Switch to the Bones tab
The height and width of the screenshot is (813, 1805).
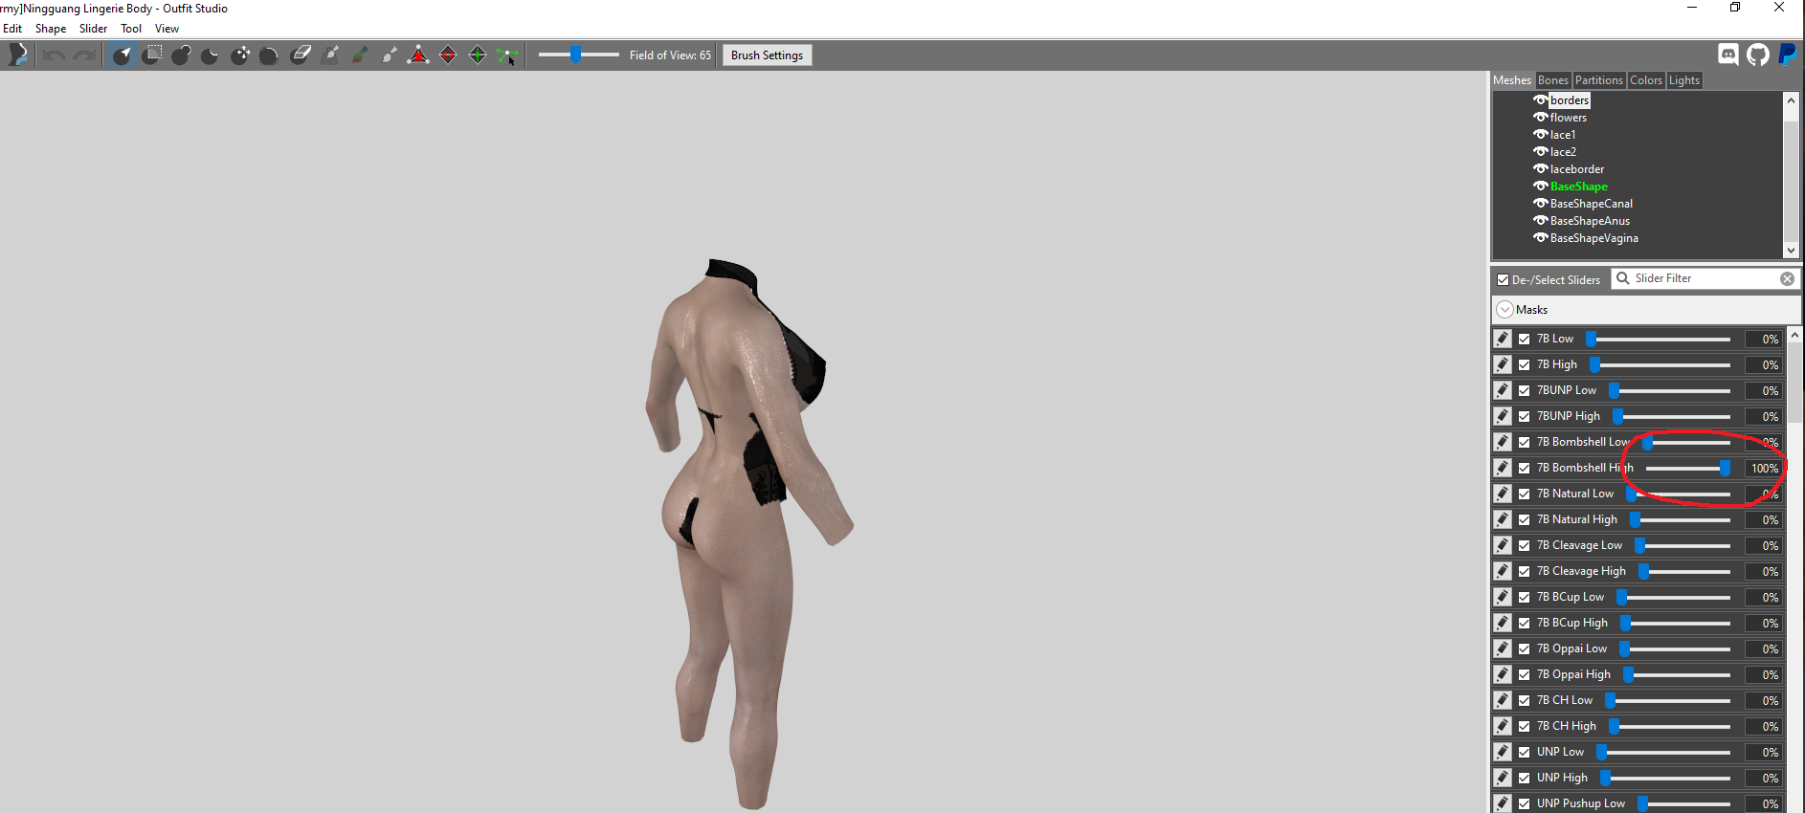pos(1553,80)
